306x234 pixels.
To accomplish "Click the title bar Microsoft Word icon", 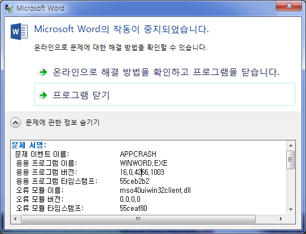I will [x=9, y=8].
